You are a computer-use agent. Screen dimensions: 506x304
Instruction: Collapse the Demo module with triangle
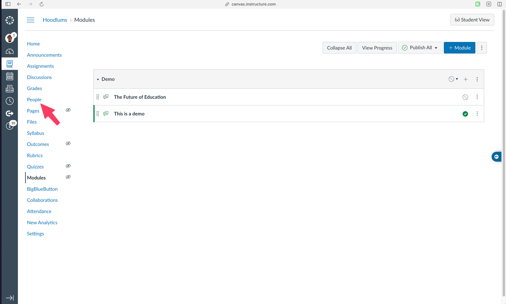98,80
